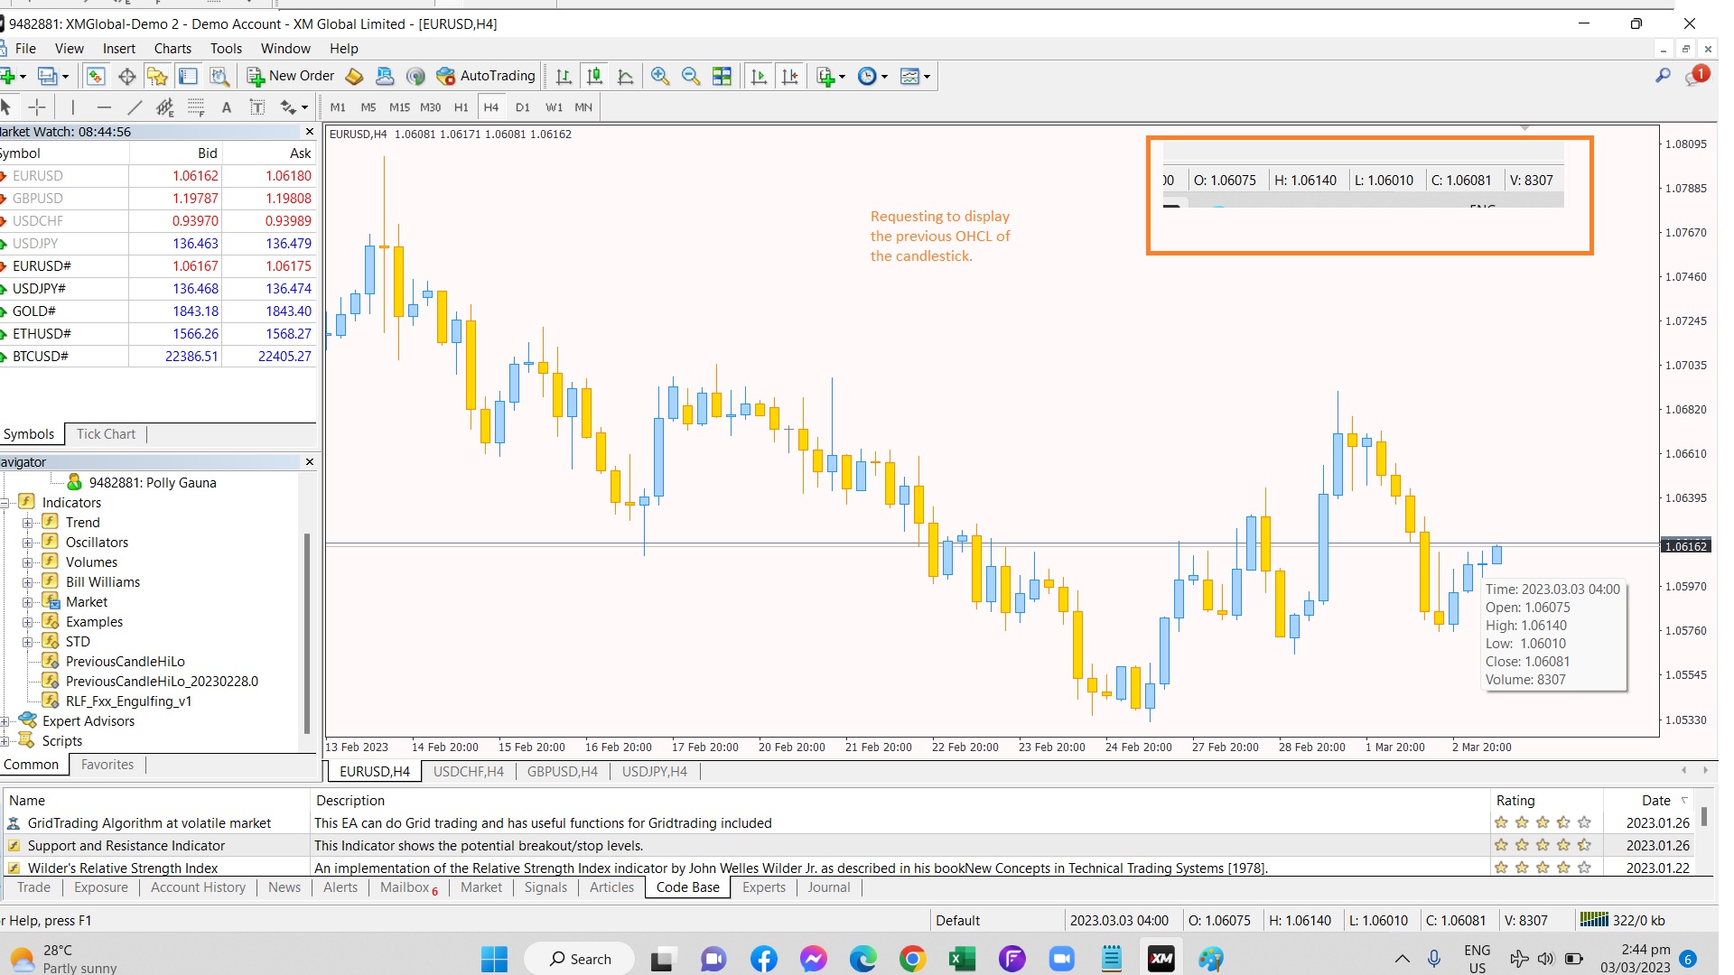The width and height of the screenshot is (1734, 975).
Task: Select the D1 timeframe button
Action: click(522, 107)
